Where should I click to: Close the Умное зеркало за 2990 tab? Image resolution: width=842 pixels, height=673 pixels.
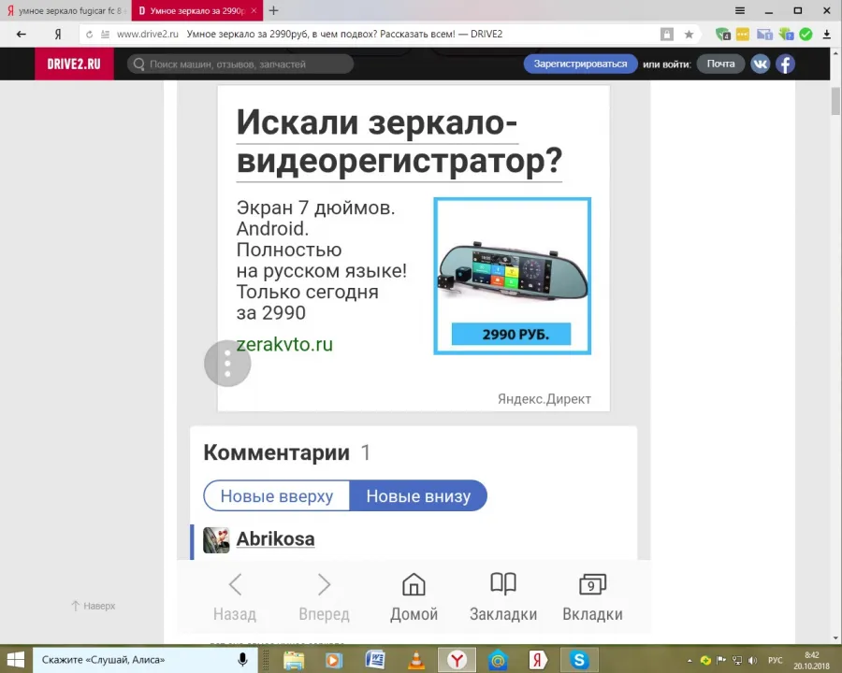[254, 10]
